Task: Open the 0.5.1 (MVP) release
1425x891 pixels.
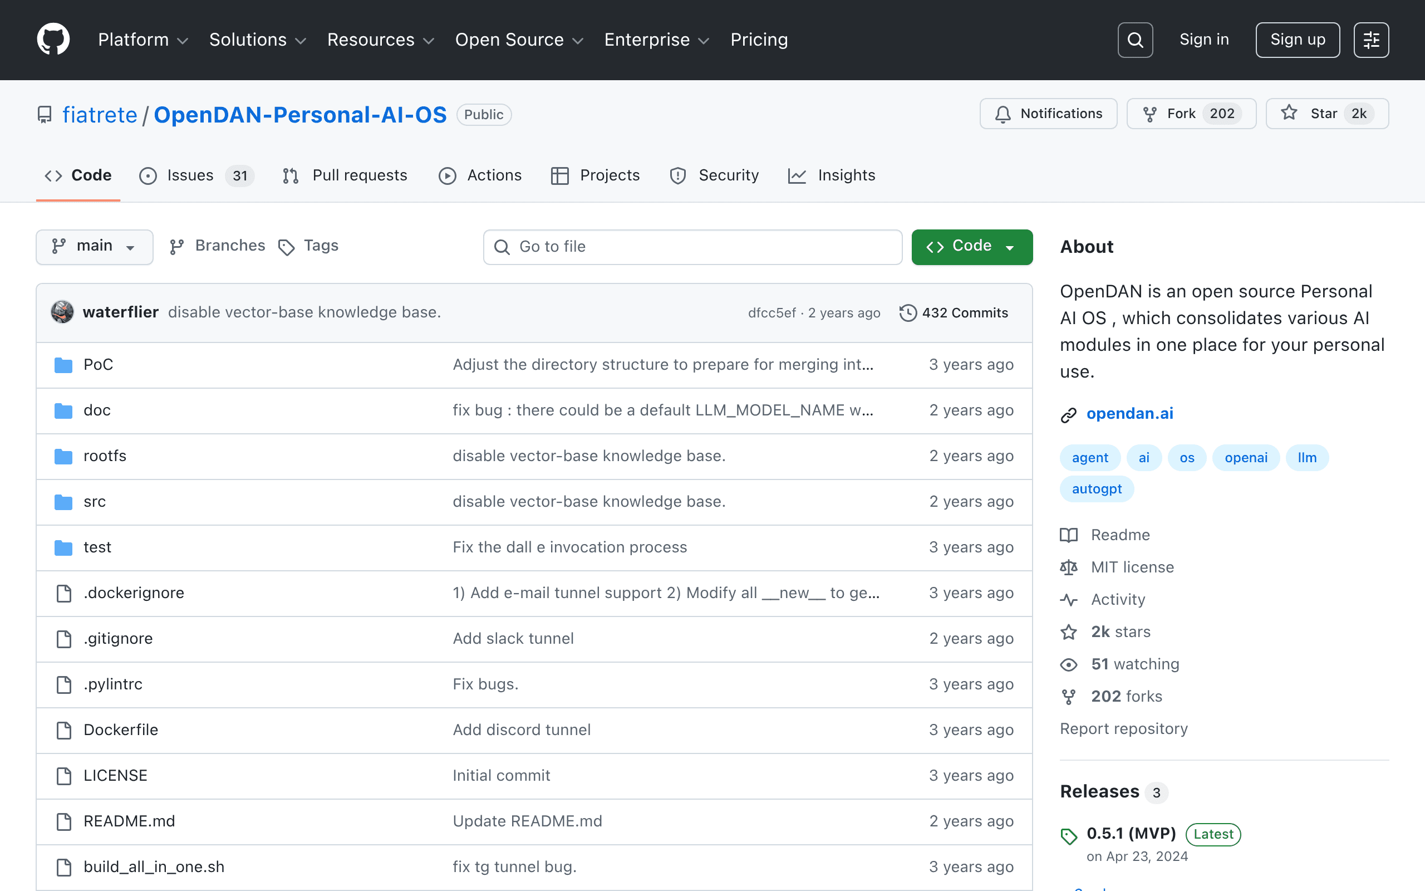Action: [x=1131, y=834]
